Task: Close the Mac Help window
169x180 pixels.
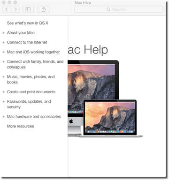Action: click(4, 2)
